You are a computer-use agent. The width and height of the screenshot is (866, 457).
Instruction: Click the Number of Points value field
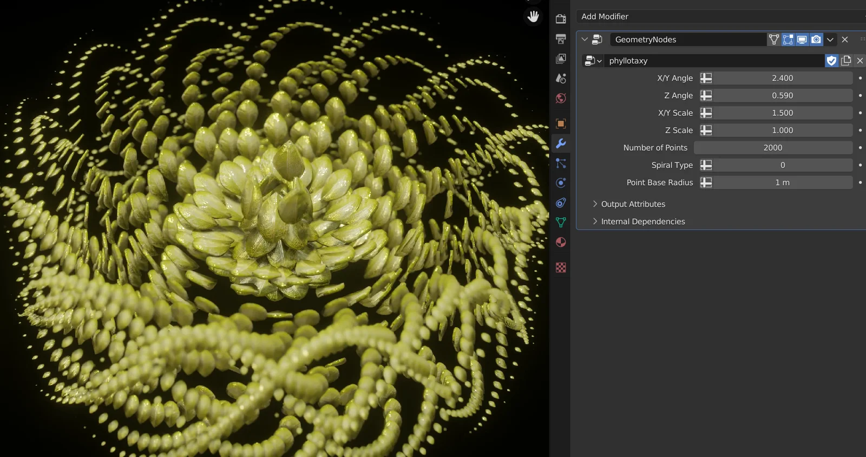[773, 148]
